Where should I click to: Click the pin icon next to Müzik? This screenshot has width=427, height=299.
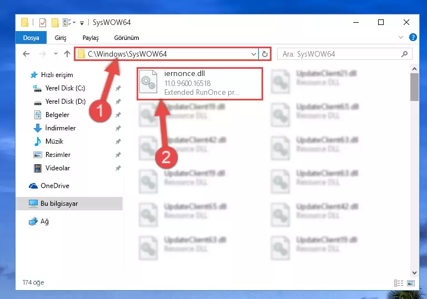point(118,141)
